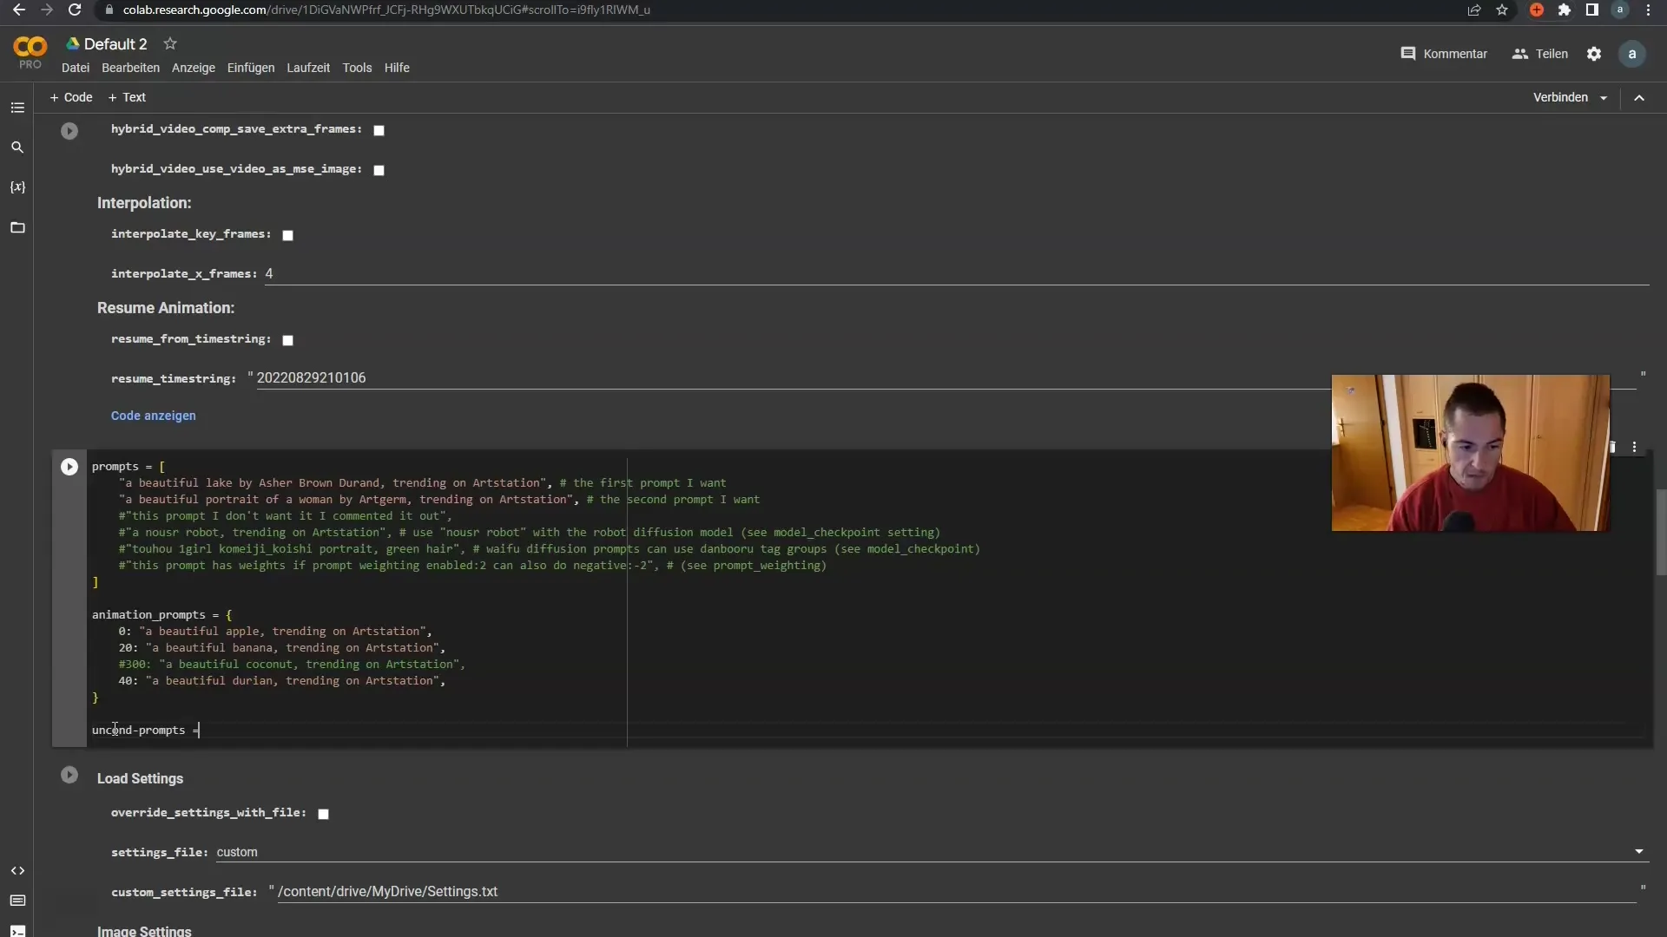Open the variables inspector icon

coord(17,187)
